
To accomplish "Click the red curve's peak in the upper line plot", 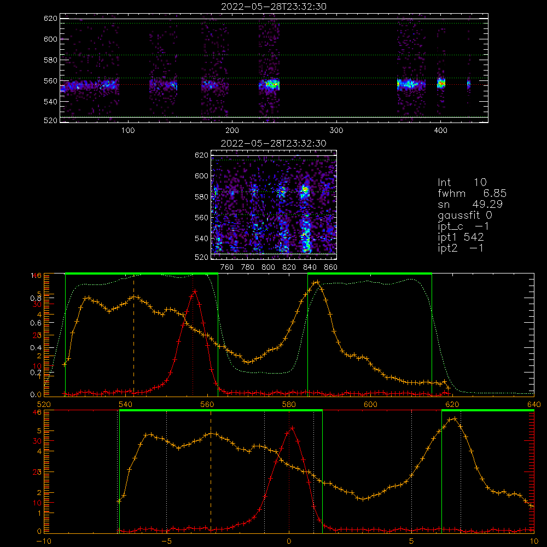I will [x=195, y=291].
